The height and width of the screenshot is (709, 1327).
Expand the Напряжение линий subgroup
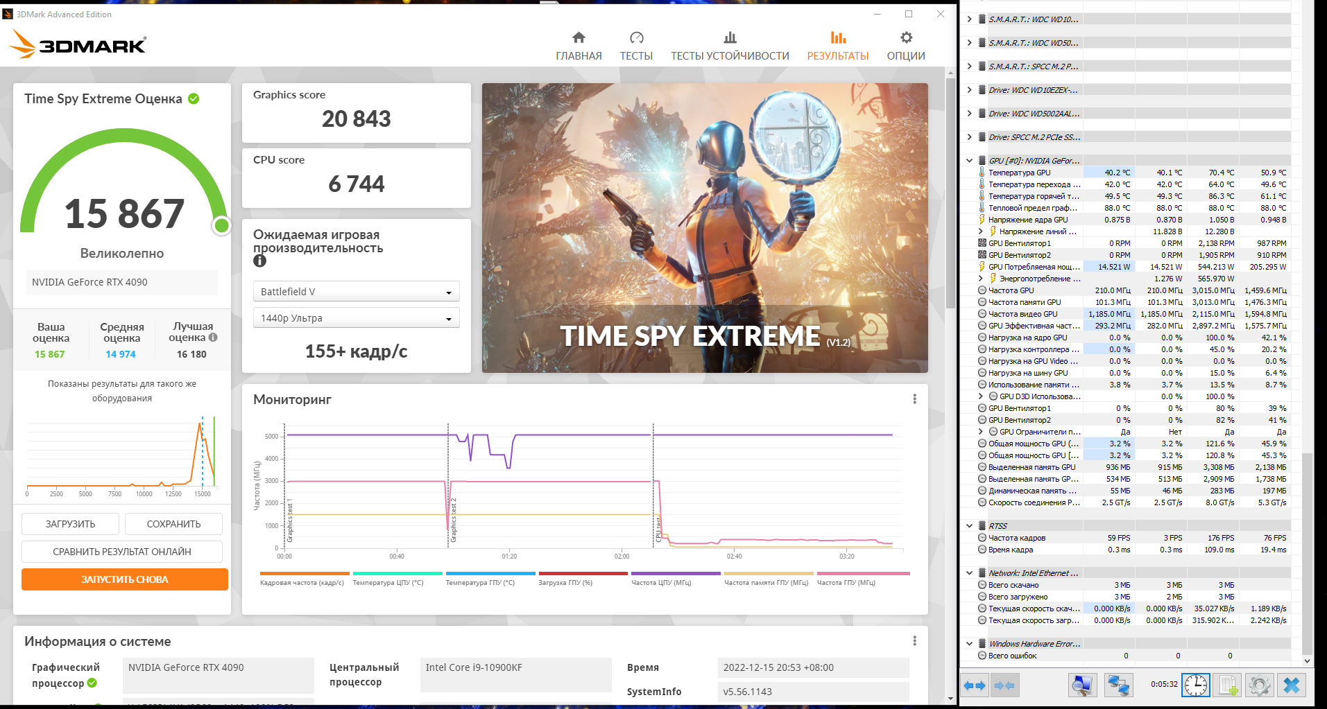[x=980, y=231]
